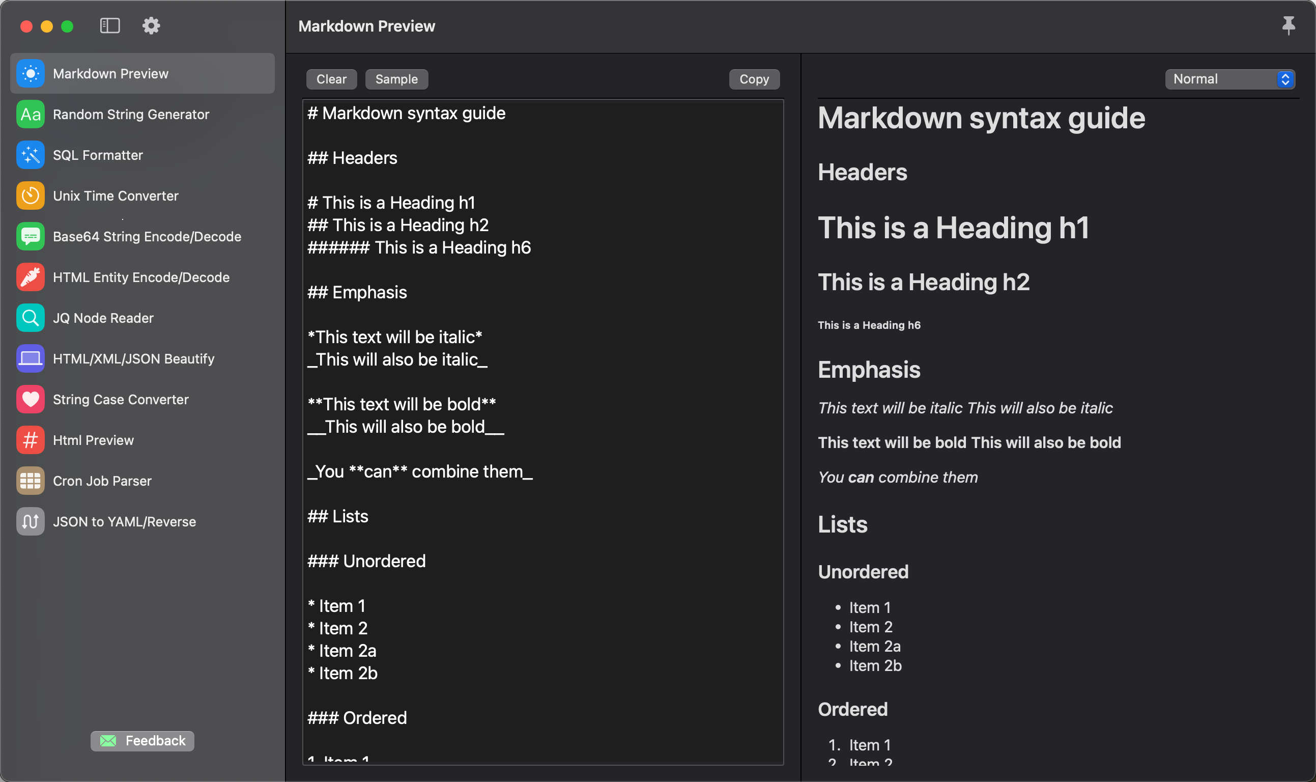Click the '### Ordered' editor line
Viewport: 1316px width, 782px height.
357,718
